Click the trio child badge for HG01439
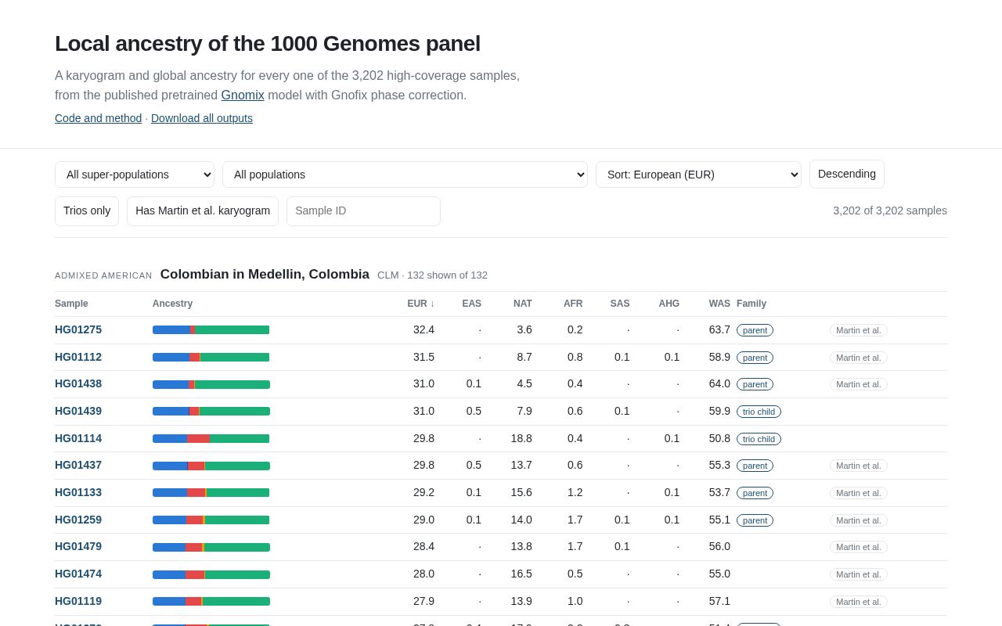 [x=759, y=412]
